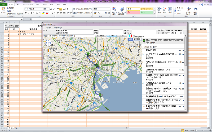
Task: Select the 地図 map view toggle
Action: (130, 39)
